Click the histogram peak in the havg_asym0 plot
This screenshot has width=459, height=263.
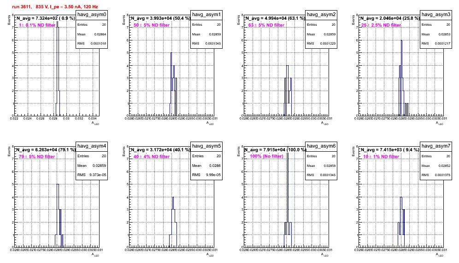pyautogui.click(x=57, y=22)
